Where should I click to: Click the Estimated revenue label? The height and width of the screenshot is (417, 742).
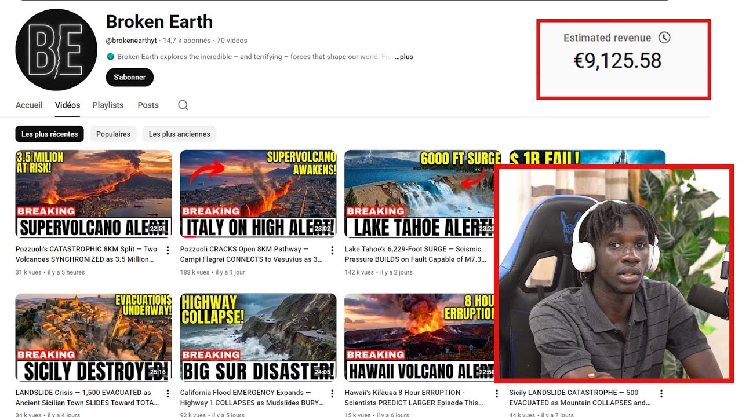(607, 38)
